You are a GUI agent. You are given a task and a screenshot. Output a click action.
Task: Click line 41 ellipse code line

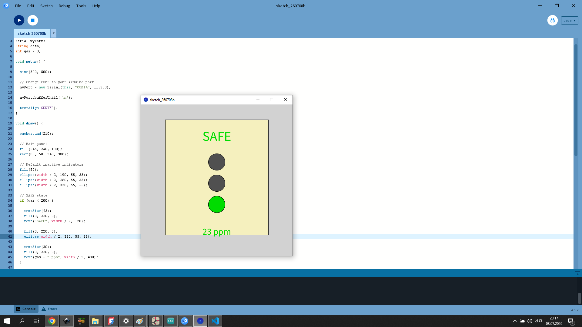[58, 236]
